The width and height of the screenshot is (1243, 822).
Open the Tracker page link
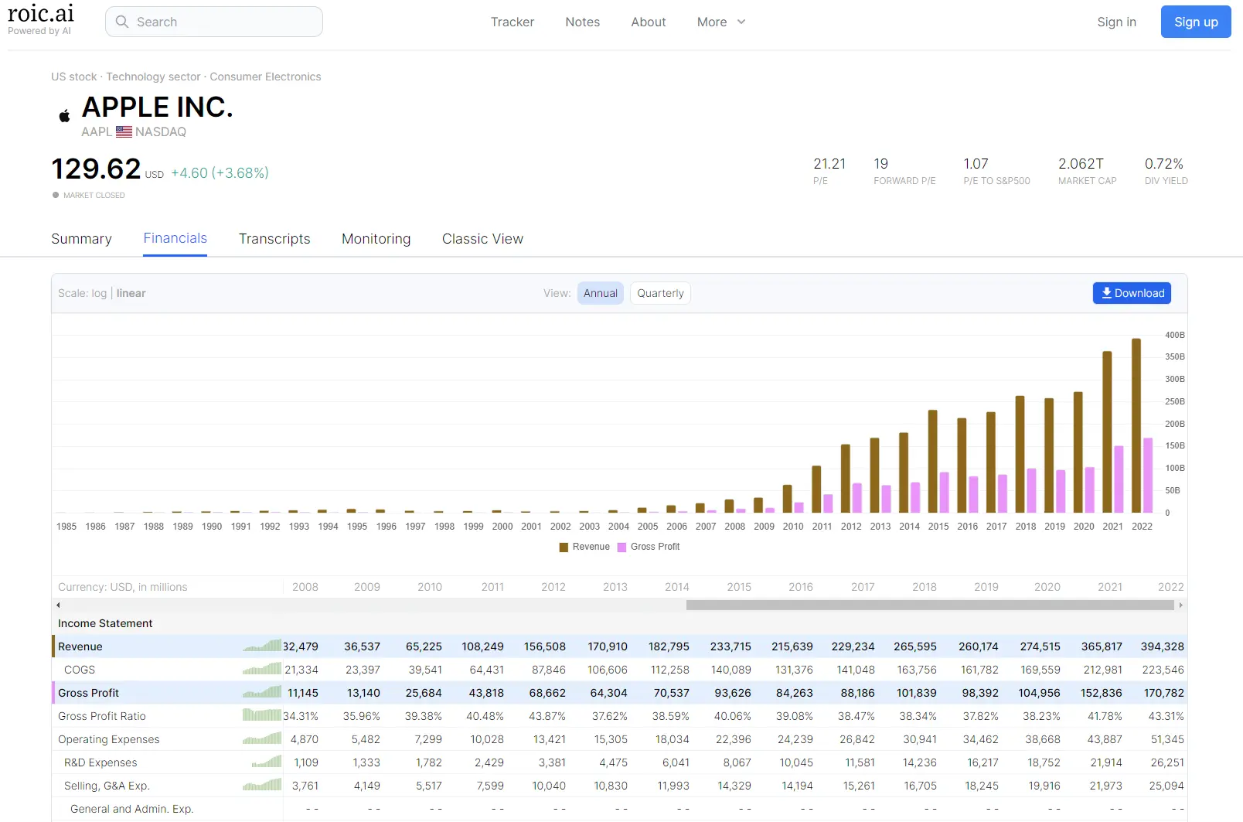tap(512, 22)
